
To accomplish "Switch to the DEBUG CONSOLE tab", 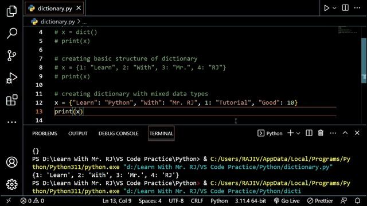I will coord(119,133).
